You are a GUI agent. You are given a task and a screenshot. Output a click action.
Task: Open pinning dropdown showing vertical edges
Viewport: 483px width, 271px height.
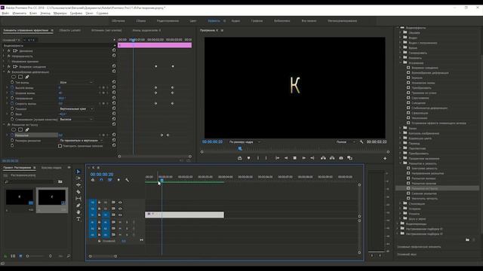[x=76, y=108]
